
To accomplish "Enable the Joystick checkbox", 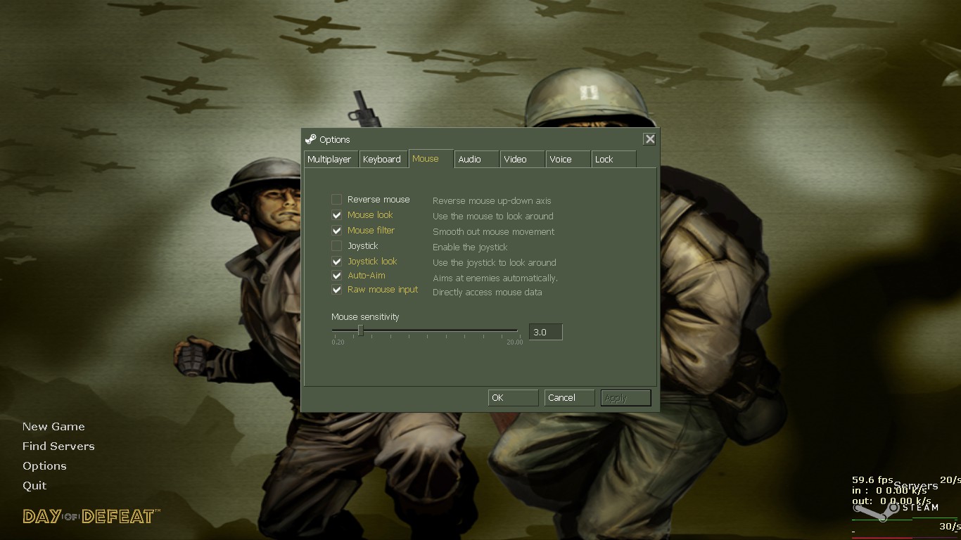I will tap(337, 246).
